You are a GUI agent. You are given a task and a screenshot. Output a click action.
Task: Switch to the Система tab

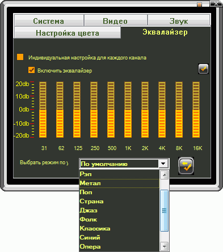click(49, 20)
